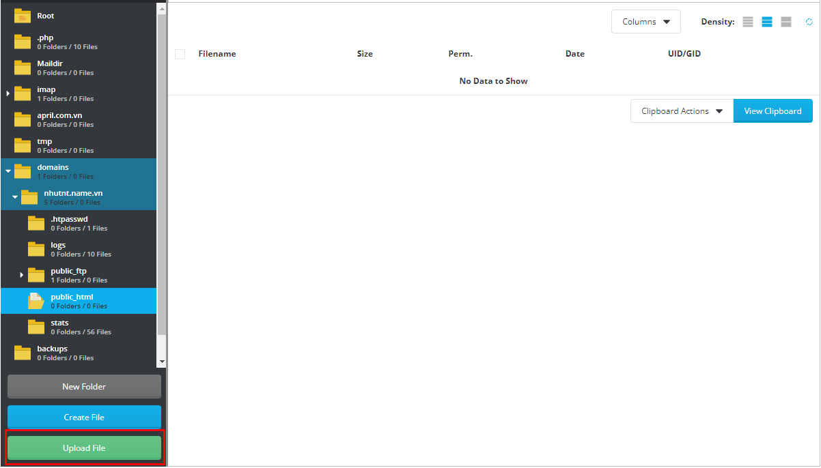Select the comfortable density icon
The image size is (821, 468).
point(786,22)
